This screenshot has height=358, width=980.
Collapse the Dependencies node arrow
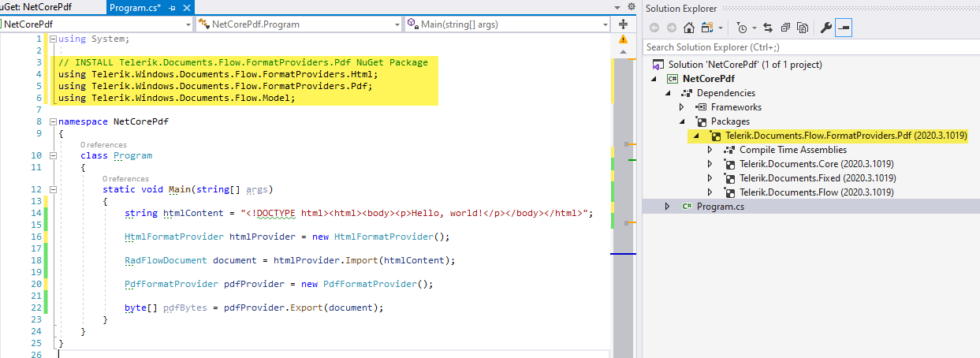[x=669, y=93]
